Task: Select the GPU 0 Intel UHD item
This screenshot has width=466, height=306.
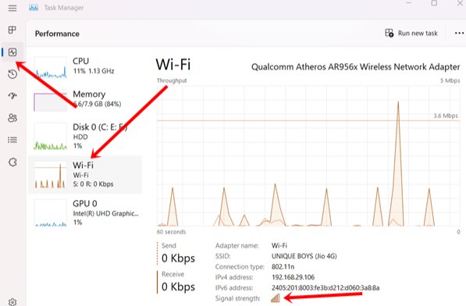Action: [85, 212]
